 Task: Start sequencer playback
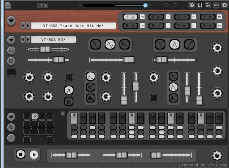coord(34,155)
